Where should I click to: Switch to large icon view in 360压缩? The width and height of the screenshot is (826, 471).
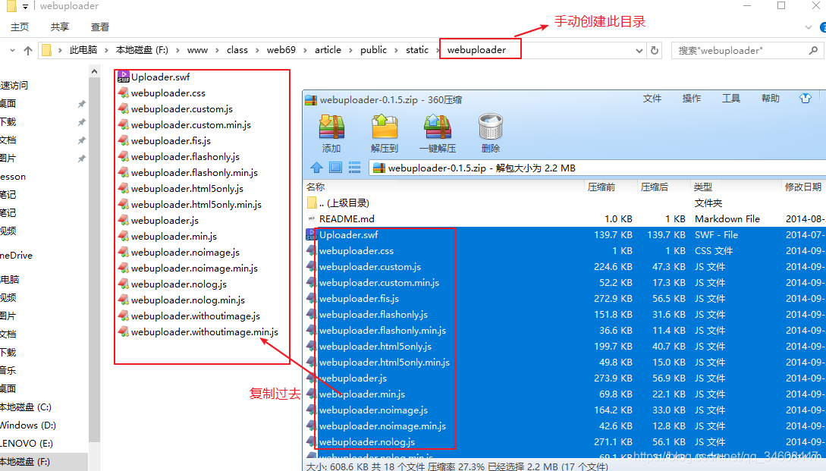coord(335,168)
